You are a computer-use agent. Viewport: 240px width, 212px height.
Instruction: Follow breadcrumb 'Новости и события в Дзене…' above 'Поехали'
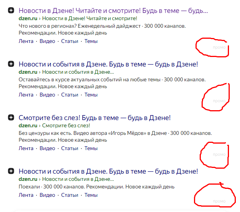coord(78,179)
